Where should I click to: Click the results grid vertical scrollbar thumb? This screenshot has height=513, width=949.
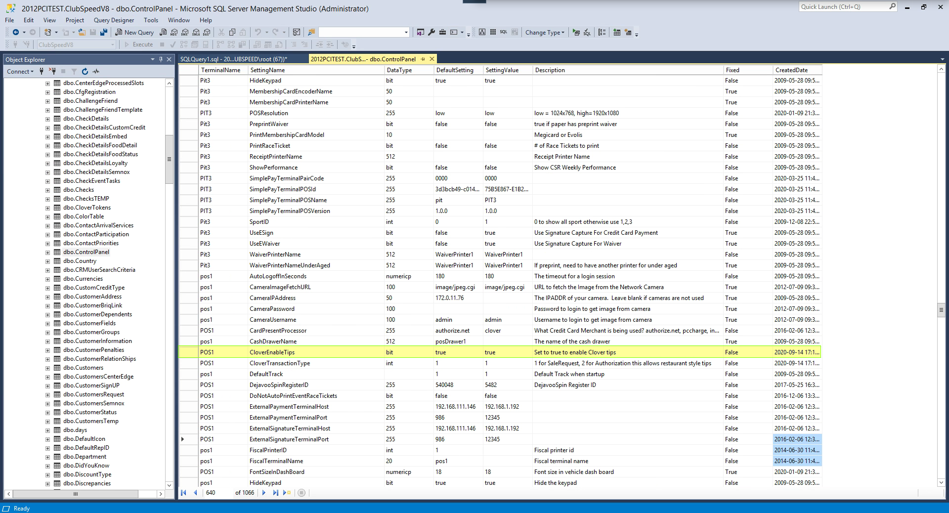(941, 310)
